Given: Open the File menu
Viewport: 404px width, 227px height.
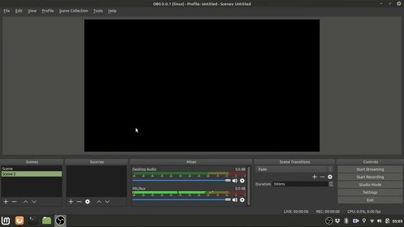Looking at the screenshot, I should click(6, 11).
